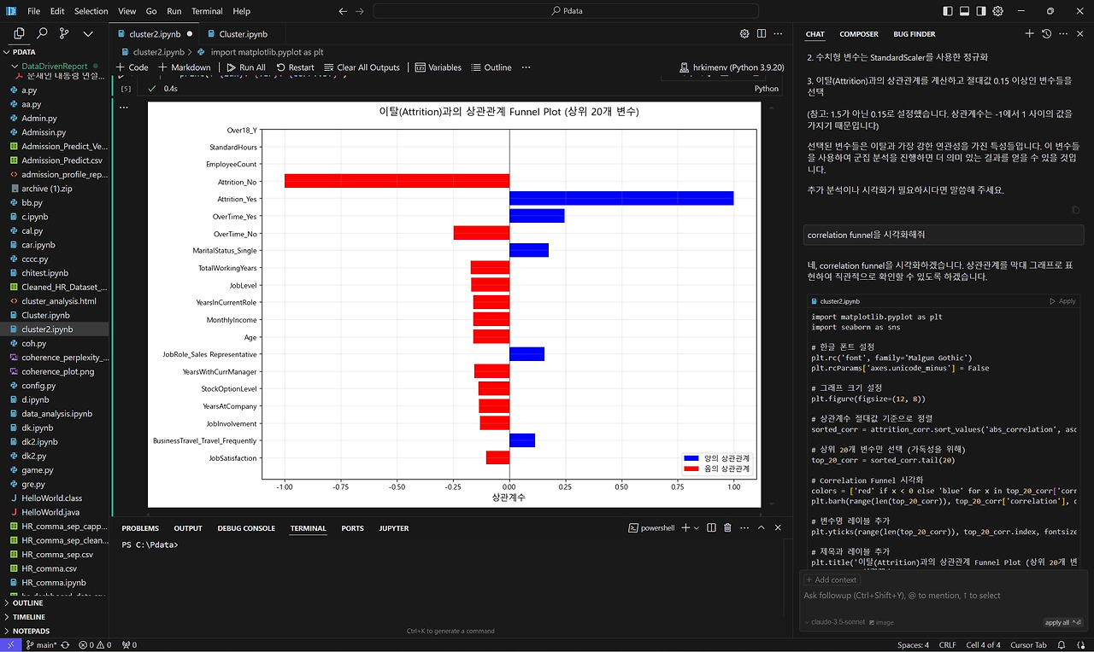
Task: Switch to the COMPOSER tab
Action: coord(858,34)
